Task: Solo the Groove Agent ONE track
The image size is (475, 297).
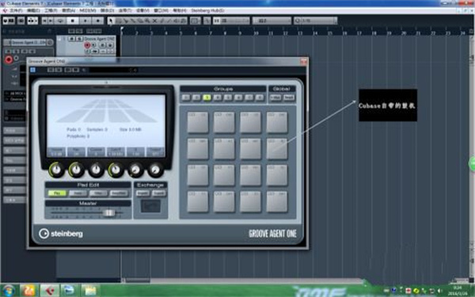Action: (79, 39)
